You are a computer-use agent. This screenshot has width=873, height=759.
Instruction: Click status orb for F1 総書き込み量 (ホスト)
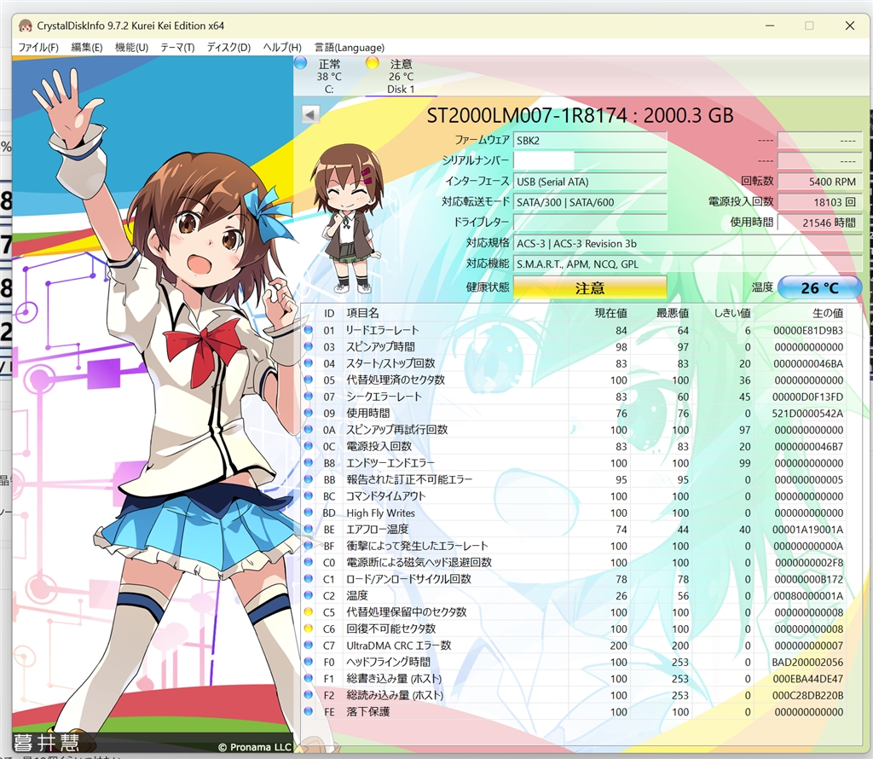[309, 678]
